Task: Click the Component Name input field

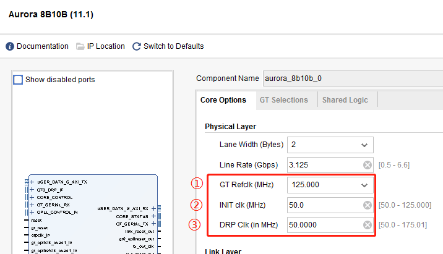Action: pos(353,78)
